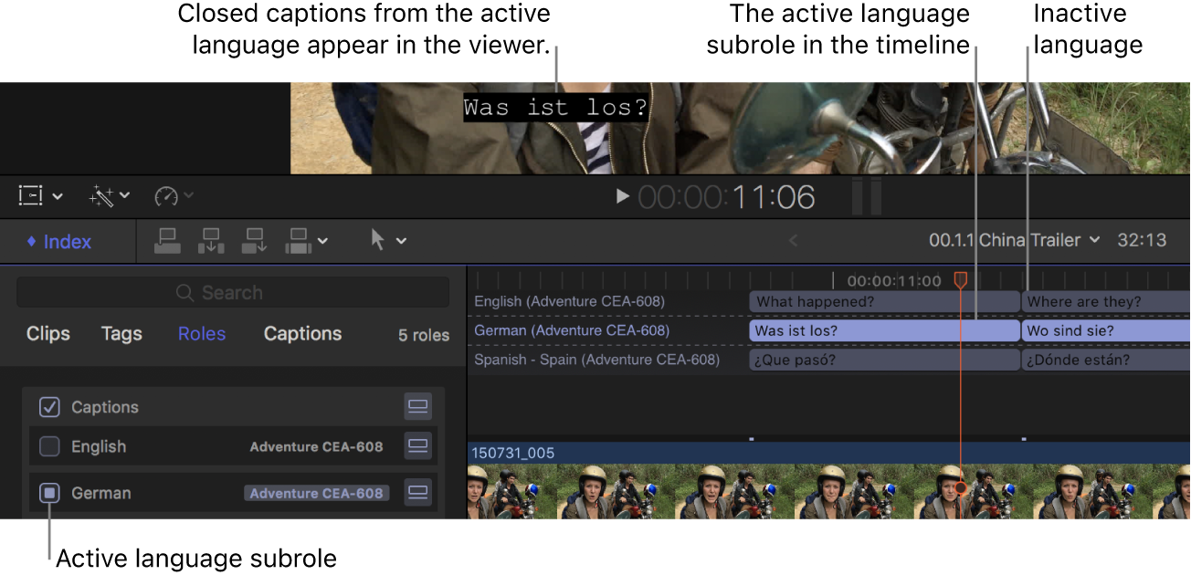Switch to the Captions tab
Viewport: 1191px width, 575px height.
pyautogui.click(x=302, y=334)
